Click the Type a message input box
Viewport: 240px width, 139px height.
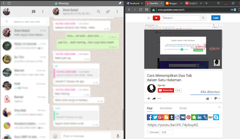[86, 136]
